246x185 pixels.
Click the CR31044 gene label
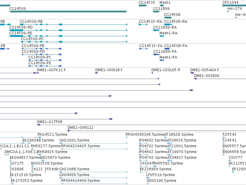tap(230, 3)
